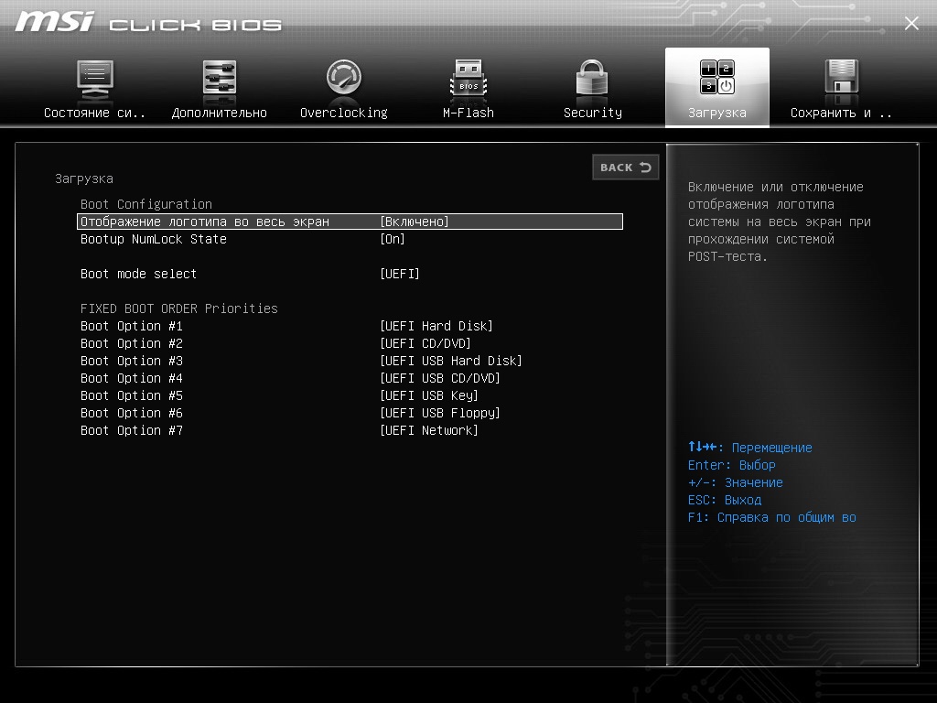Change Boot Option #4 [UEFI USB CD/DVD]
This screenshot has height=703, width=937.
(x=440, y=378)
